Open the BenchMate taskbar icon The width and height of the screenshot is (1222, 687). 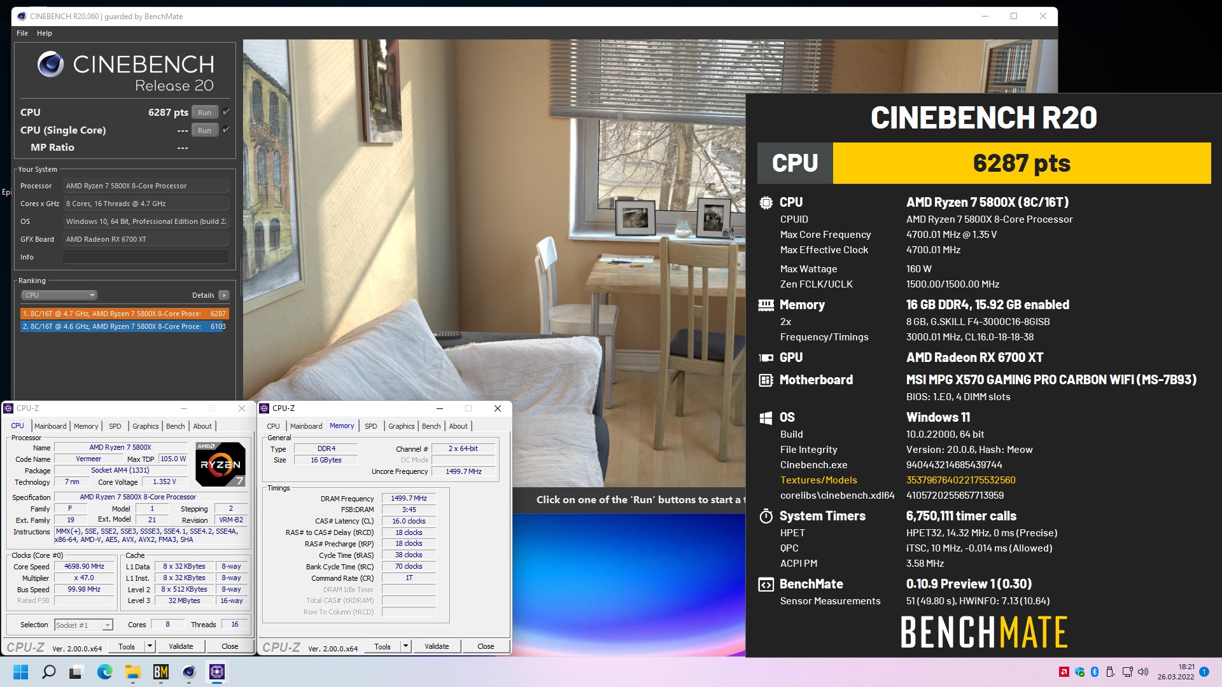point(160,672)
